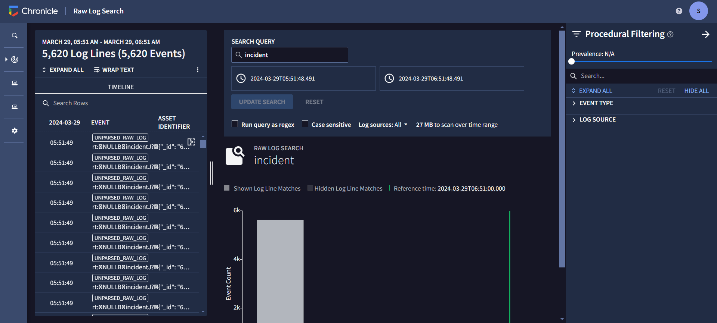Click the panel resize handle divider
The image size is (717, 323).
[x=211, y=173]
